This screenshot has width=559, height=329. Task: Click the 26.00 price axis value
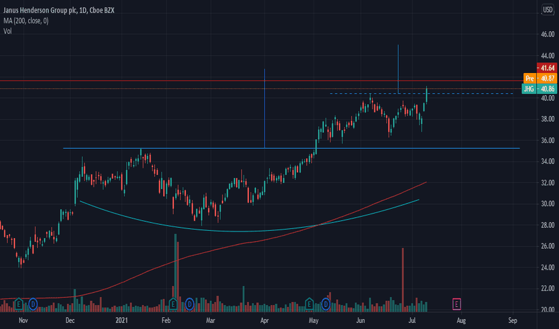(548, 246)
